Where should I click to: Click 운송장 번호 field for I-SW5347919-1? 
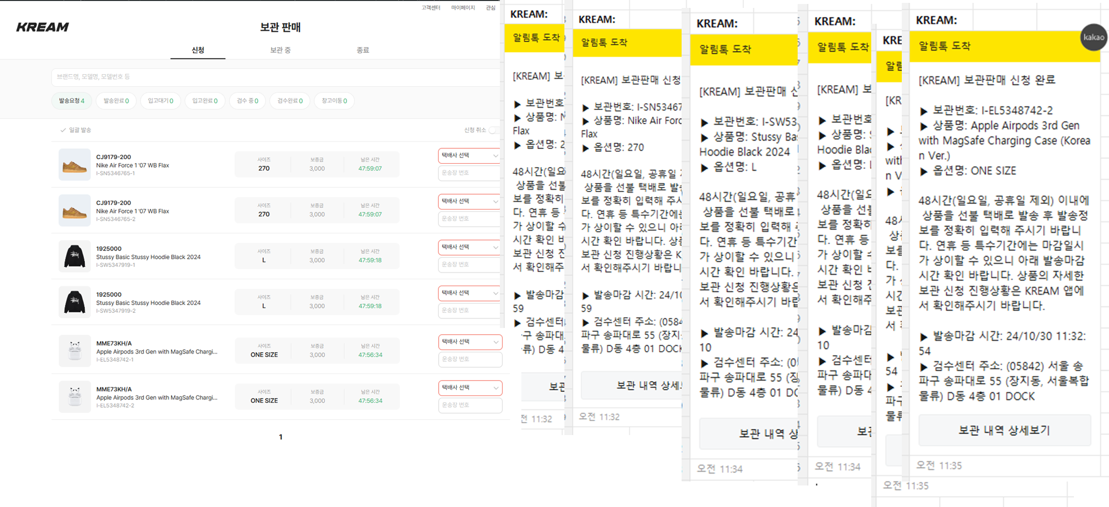tap(469, 265)
